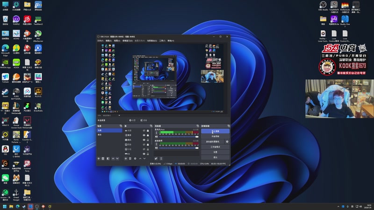Open Steam desktop shortcut

coord(5,92)
